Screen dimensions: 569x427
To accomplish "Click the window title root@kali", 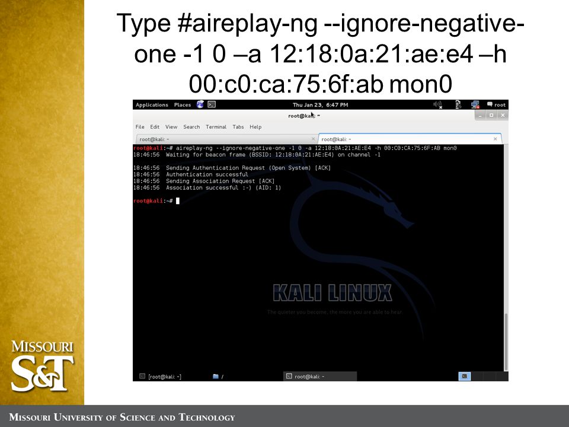I will [x=304, y=116].
